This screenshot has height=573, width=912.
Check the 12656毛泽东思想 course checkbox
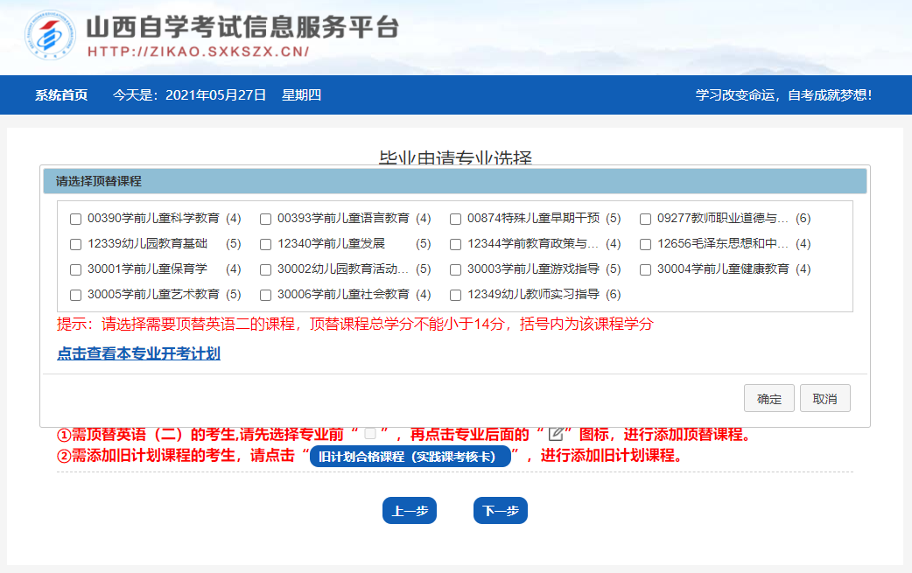point(645,244)
